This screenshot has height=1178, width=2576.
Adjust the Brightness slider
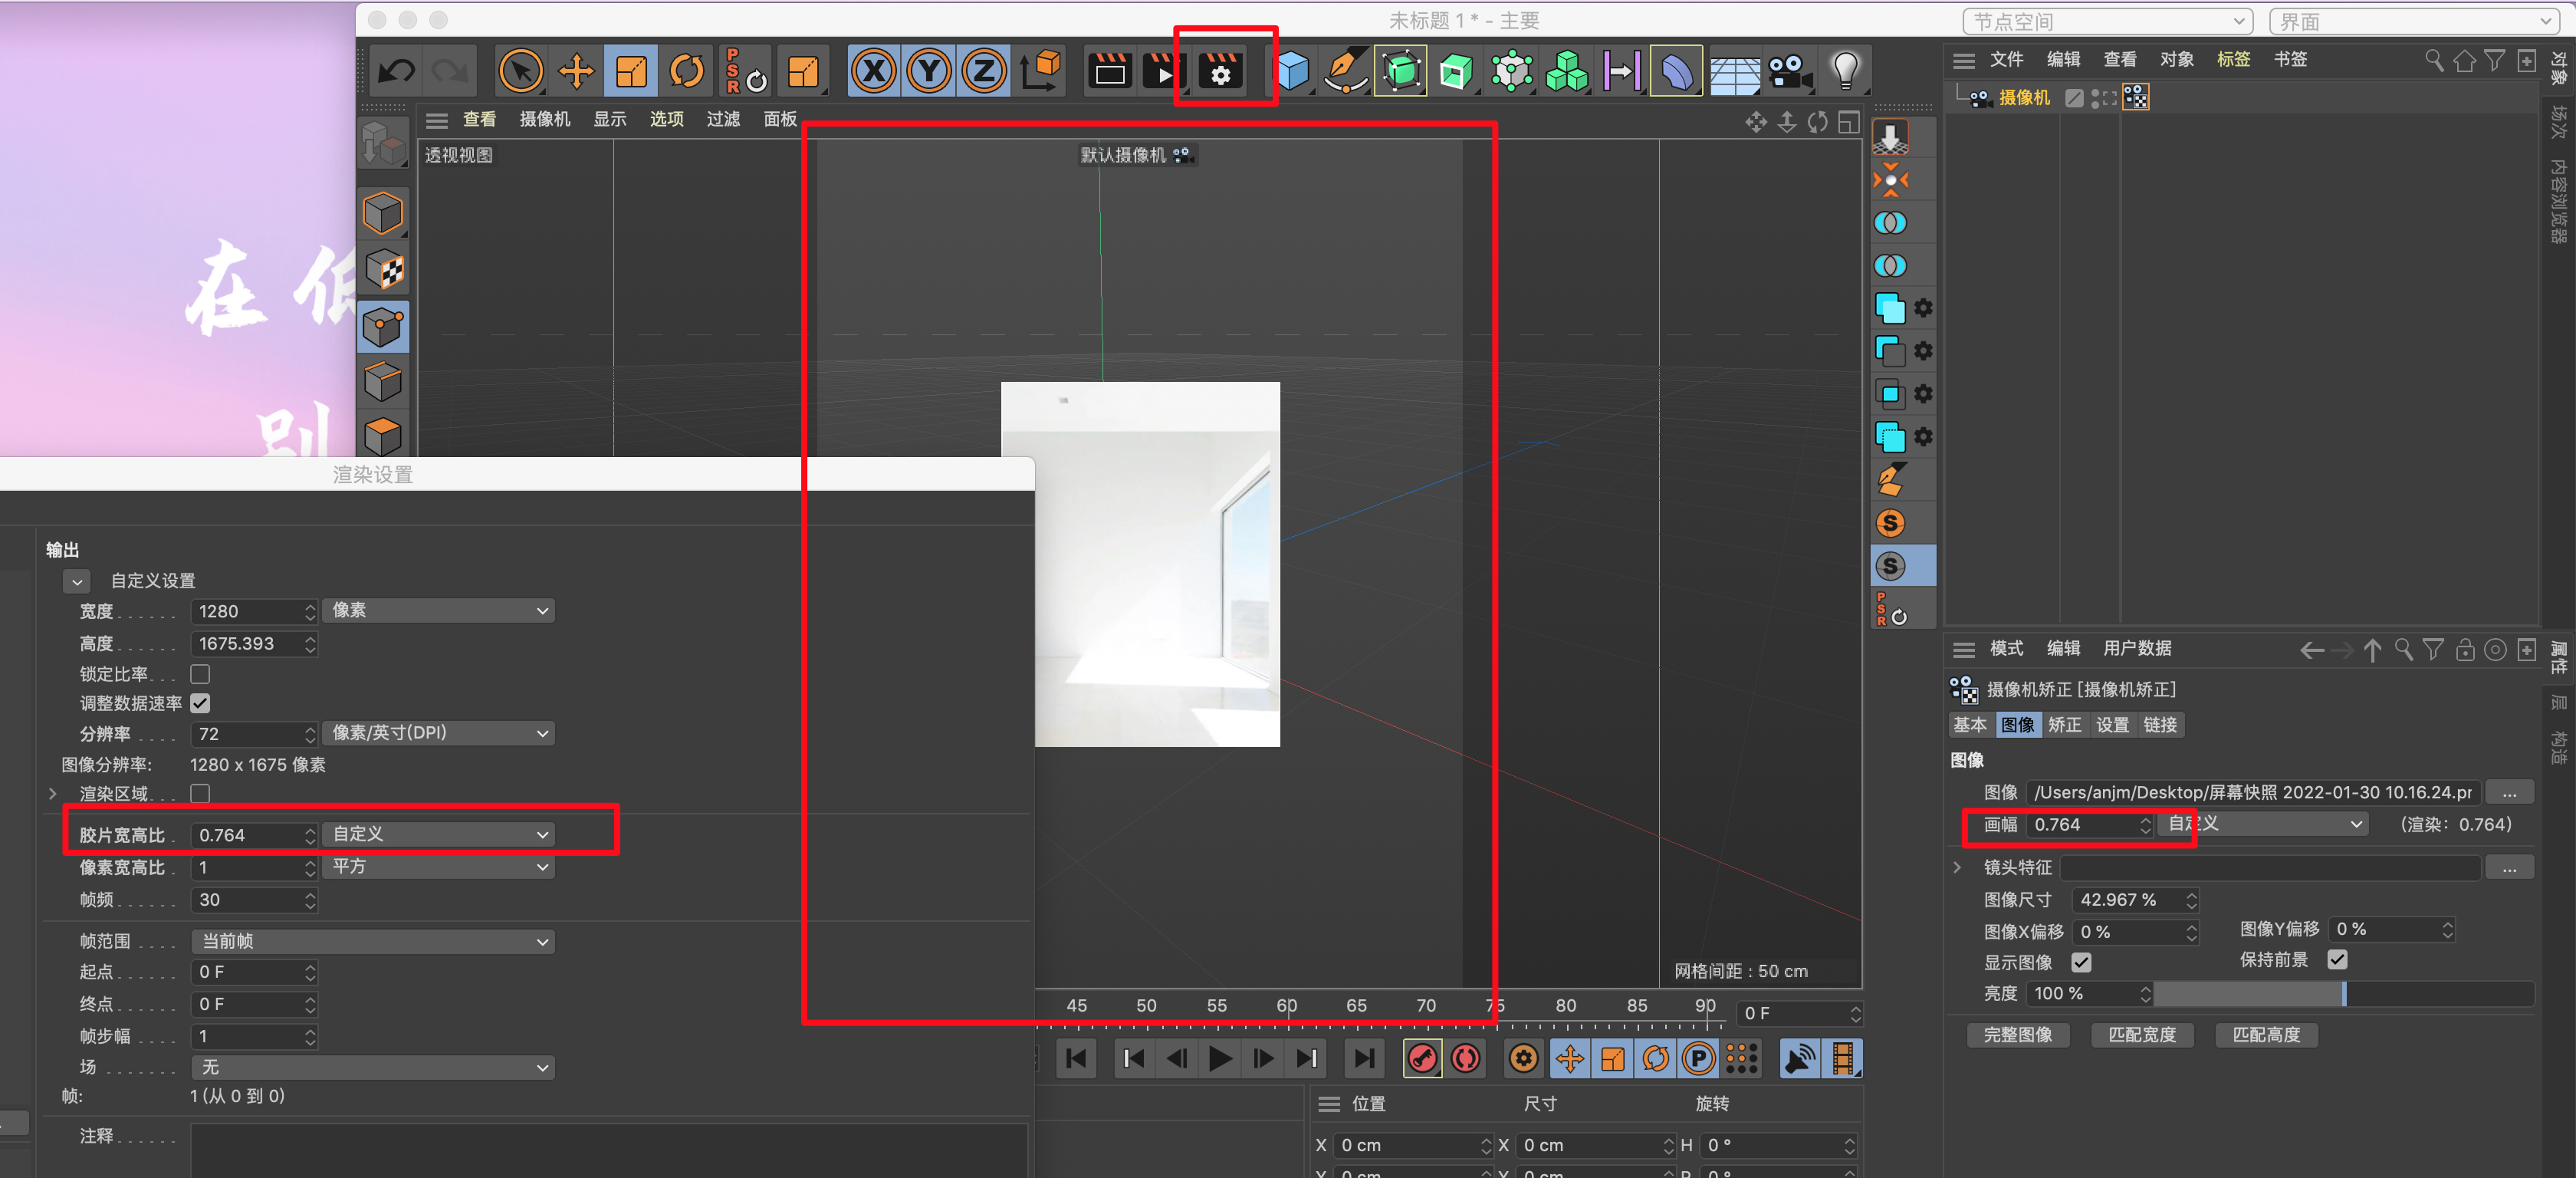coord(2344,994)
